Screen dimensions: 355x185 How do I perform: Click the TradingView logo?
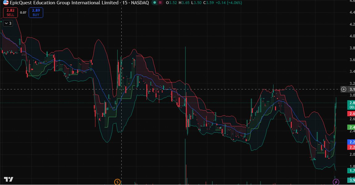(9, 179)
